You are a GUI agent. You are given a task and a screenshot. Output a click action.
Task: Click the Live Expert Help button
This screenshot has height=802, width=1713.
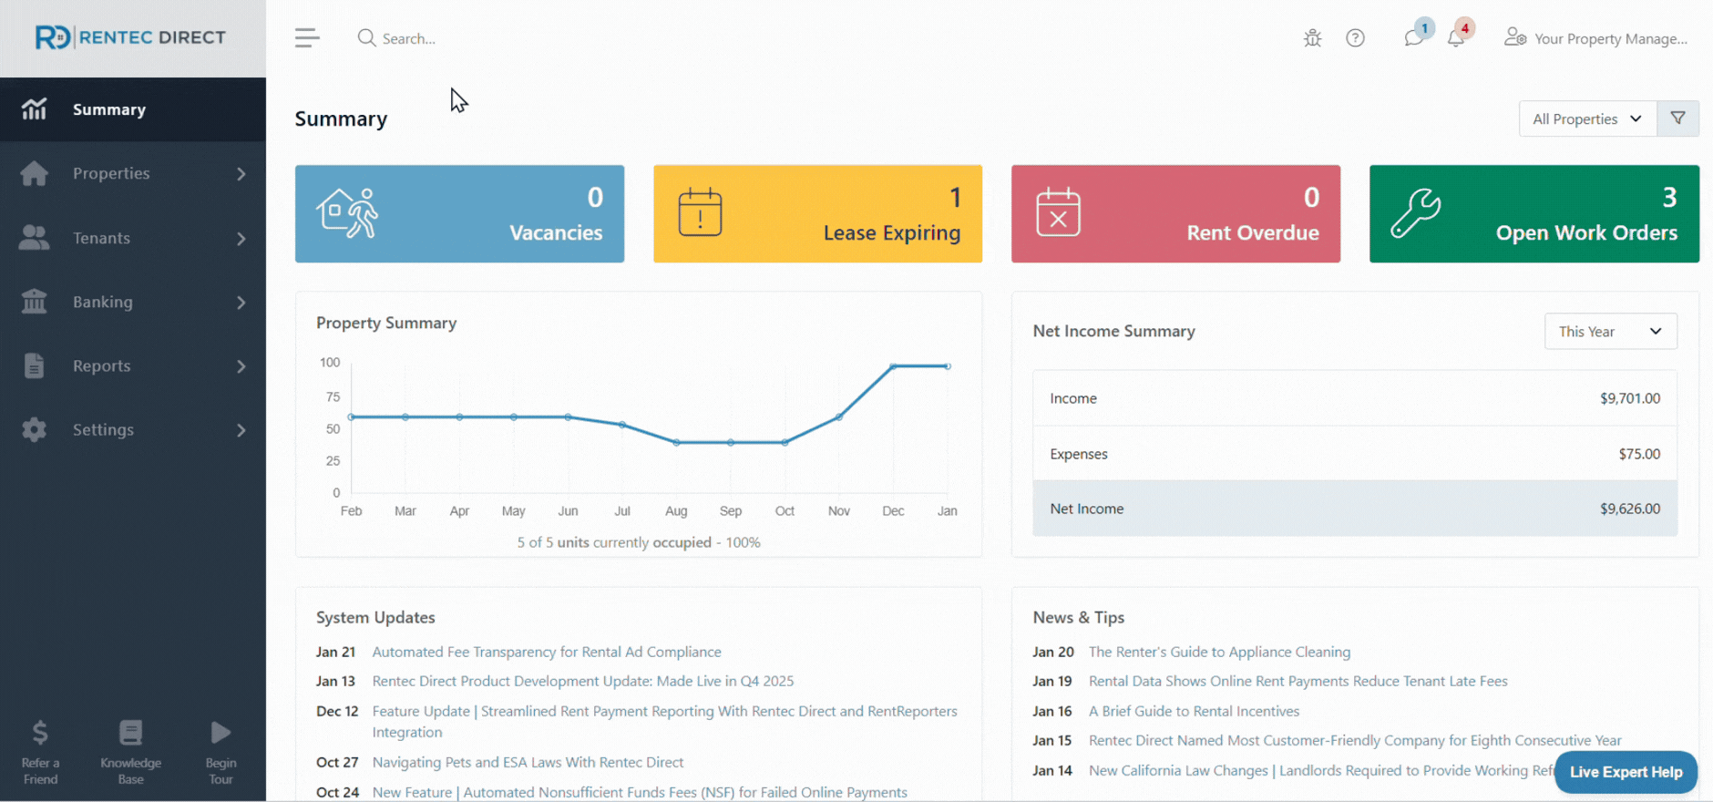pyautogui.click(x=1626, y=772)
